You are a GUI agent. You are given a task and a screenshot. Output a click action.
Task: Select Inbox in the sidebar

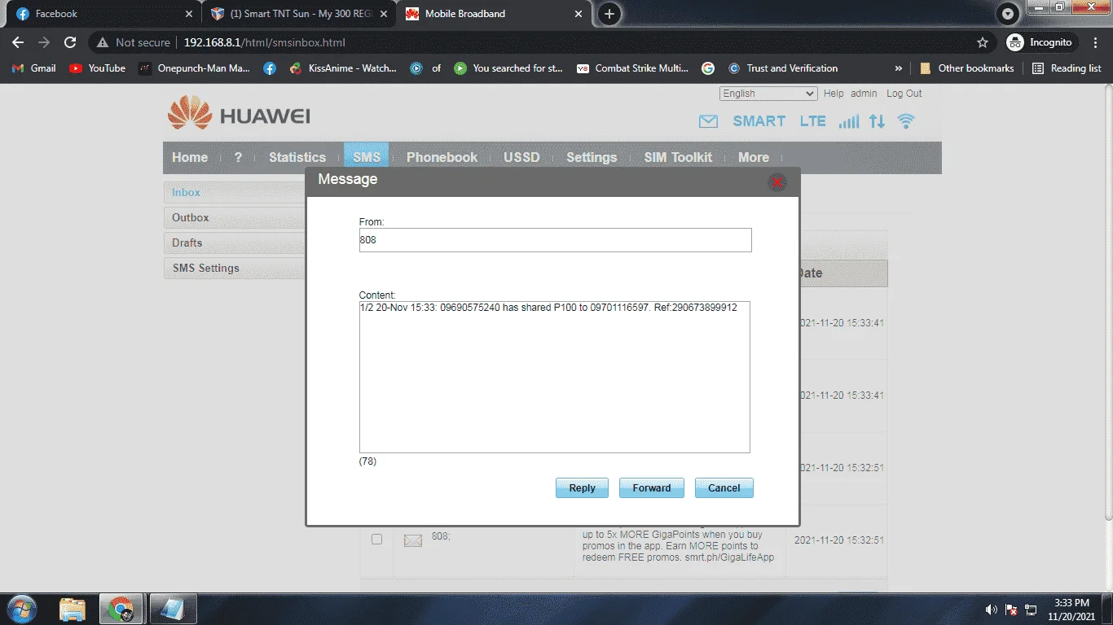tap(235, 193)
